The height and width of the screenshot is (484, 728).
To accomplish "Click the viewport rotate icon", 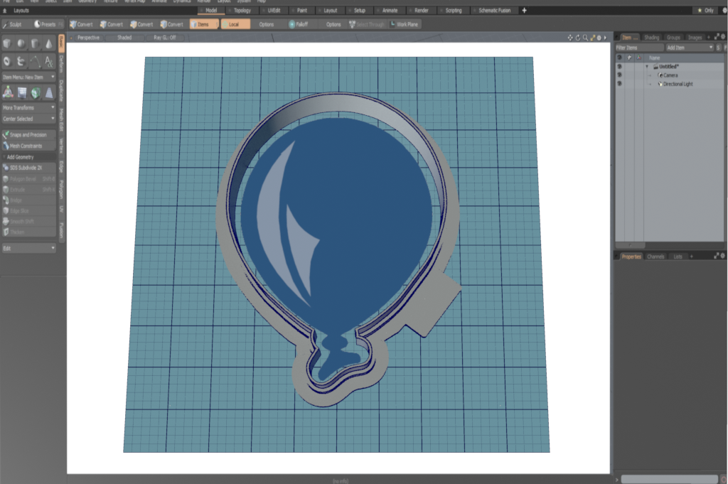I will (x=578, y=37).
